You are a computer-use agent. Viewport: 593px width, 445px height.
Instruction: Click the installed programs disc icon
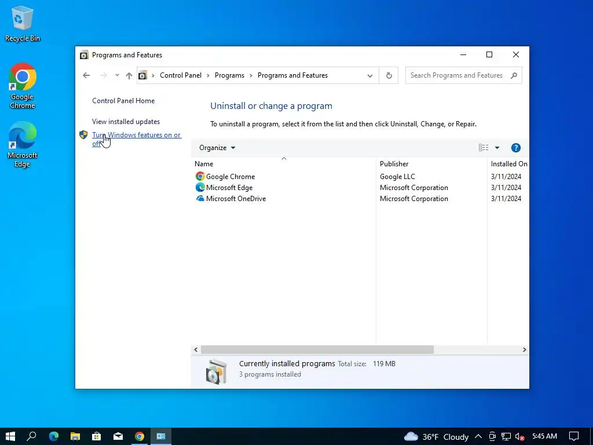(x=217, y=371)
